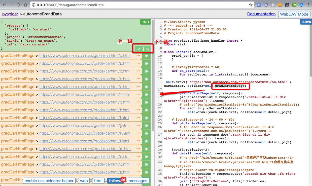Click the "@config(priority=2)" code line
Viewport: 312px width, 186px height.
point(190,150)
